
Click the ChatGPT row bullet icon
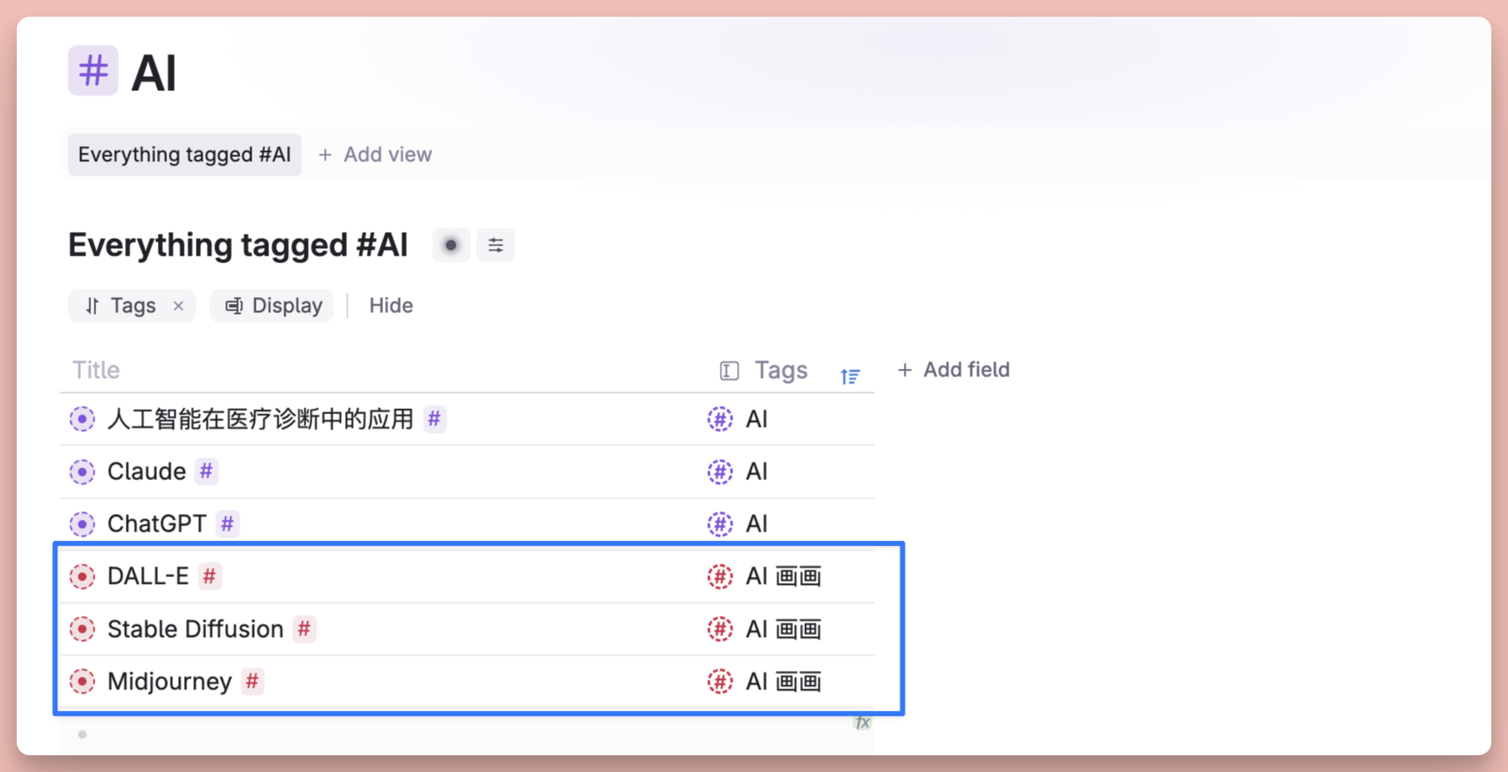[82, 524]
